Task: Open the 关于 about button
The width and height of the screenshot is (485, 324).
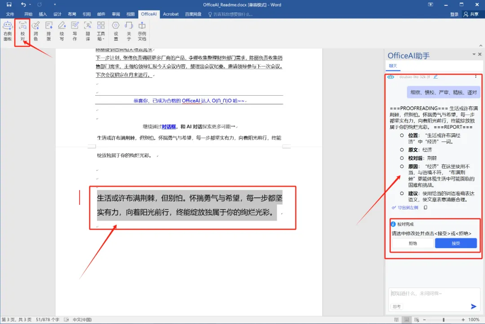Action: [x=129, y=31]
